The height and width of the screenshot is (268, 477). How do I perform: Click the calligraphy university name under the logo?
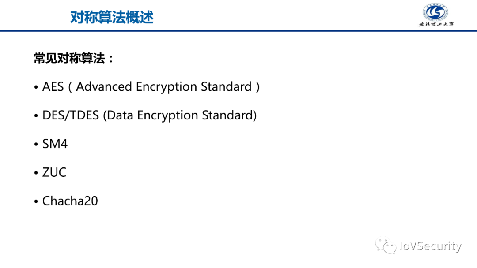(x=436, y=24)
